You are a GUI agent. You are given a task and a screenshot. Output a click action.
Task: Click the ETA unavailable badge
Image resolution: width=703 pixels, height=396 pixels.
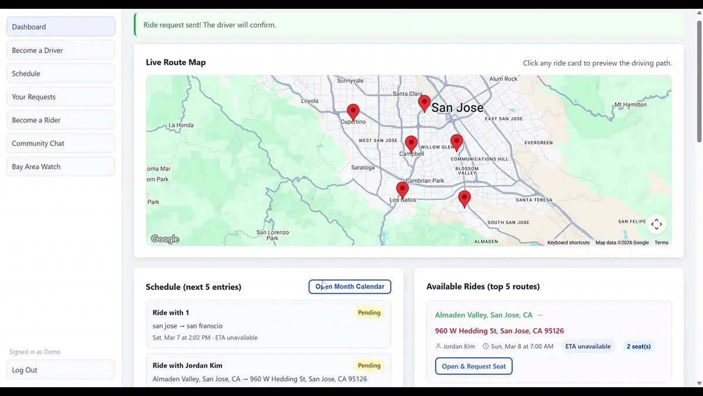click(588, 346)
